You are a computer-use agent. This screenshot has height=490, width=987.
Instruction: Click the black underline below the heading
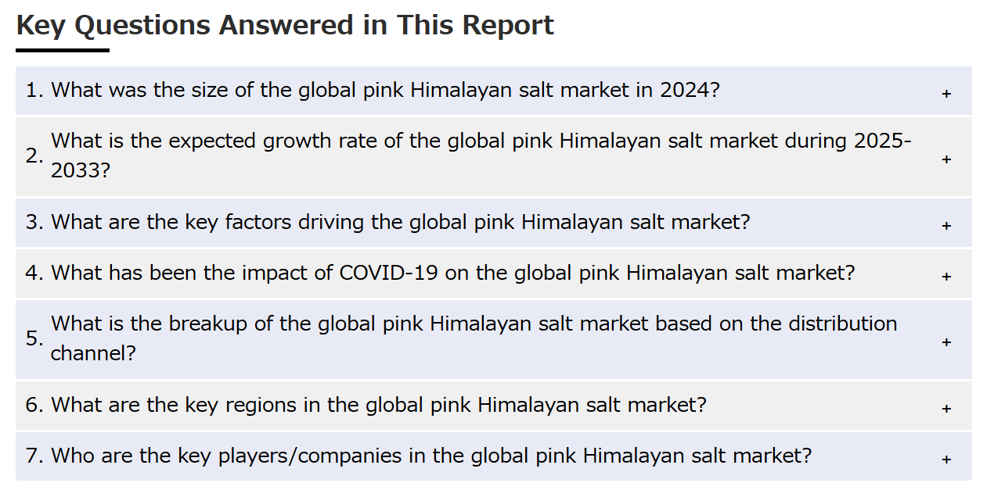63,50
